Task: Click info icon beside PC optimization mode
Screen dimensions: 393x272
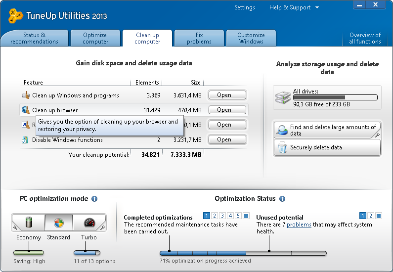Action: pyautogui.click(x=94, y=199)
